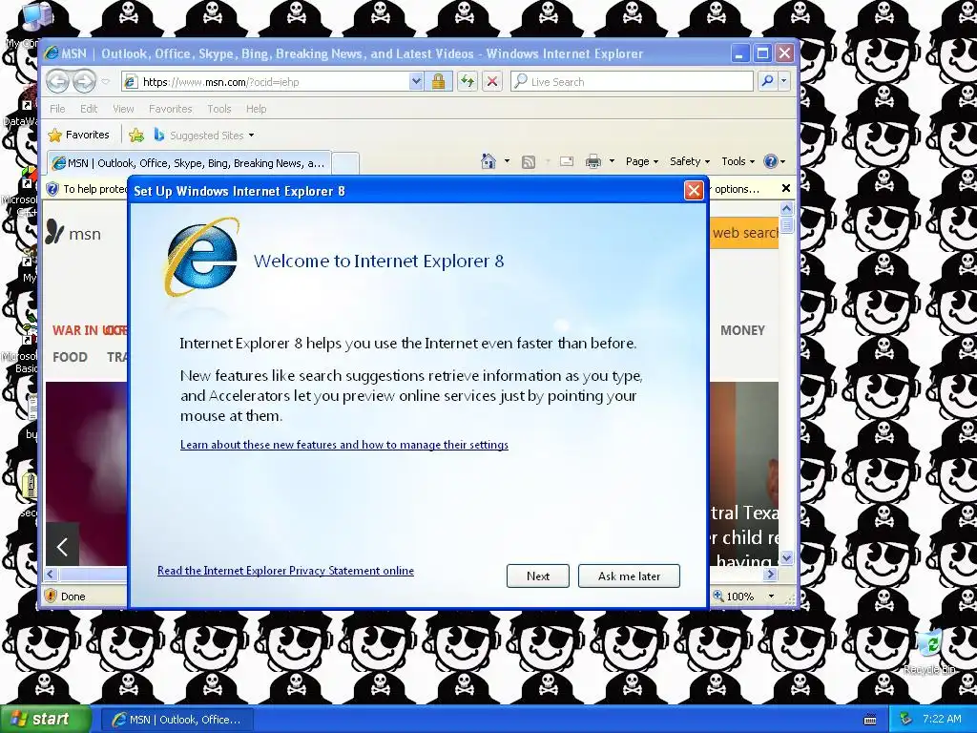Close the Set Up Internet Explorer 8 dialog
The width and height of the screenshot is (977, 733).
[x=694, y=190]
